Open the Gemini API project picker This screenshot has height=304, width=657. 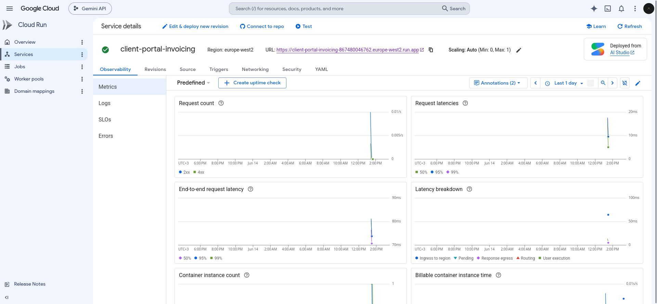(90, 9)
